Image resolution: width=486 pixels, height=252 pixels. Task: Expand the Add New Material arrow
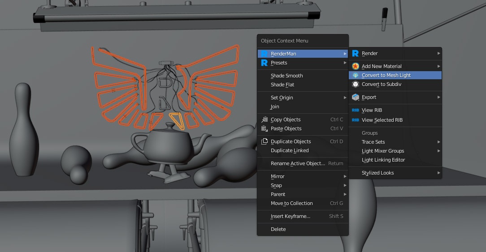tap(438, 66)
